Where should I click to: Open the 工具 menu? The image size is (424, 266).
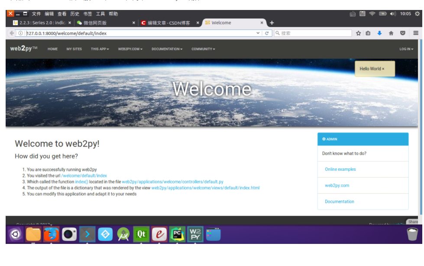[x=100, y=13]
